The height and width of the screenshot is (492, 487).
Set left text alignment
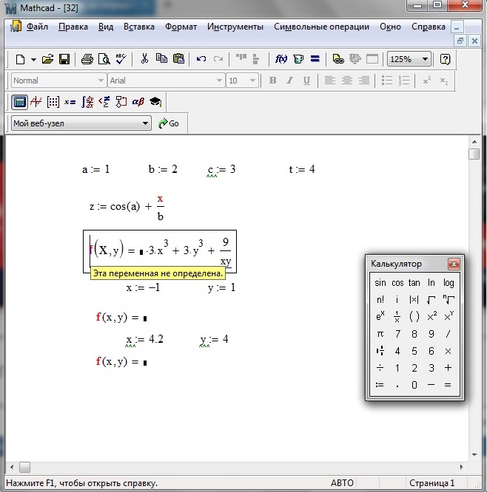[330, 81]
